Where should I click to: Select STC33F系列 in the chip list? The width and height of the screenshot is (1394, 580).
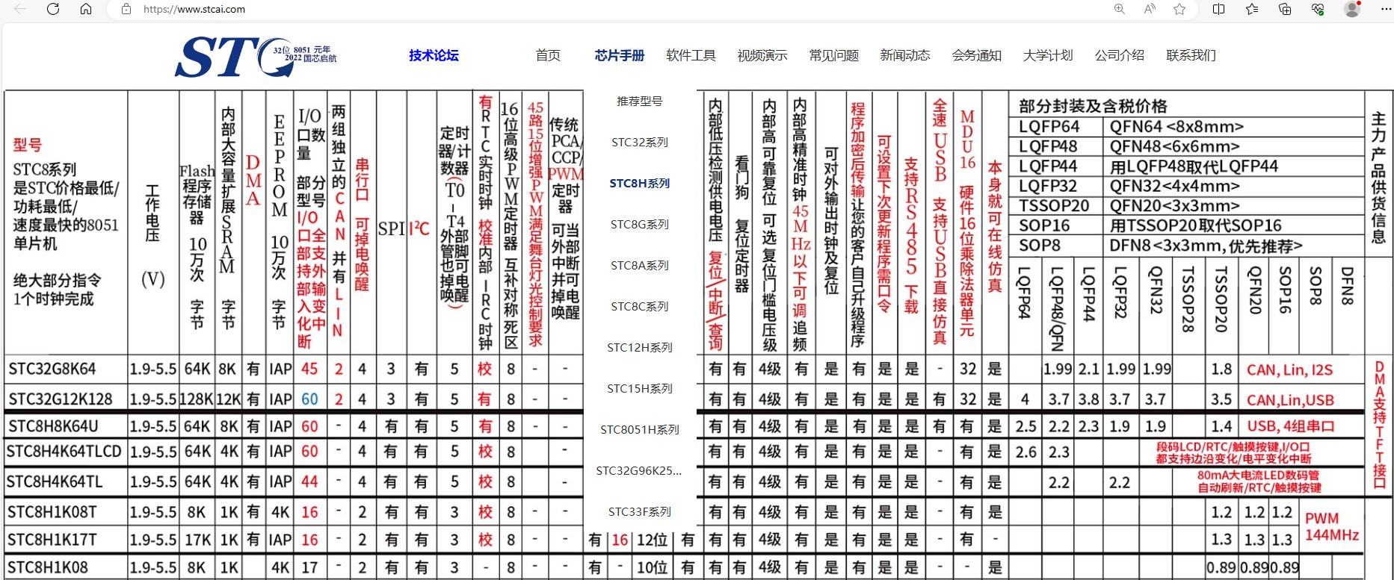tap(639, 511)
